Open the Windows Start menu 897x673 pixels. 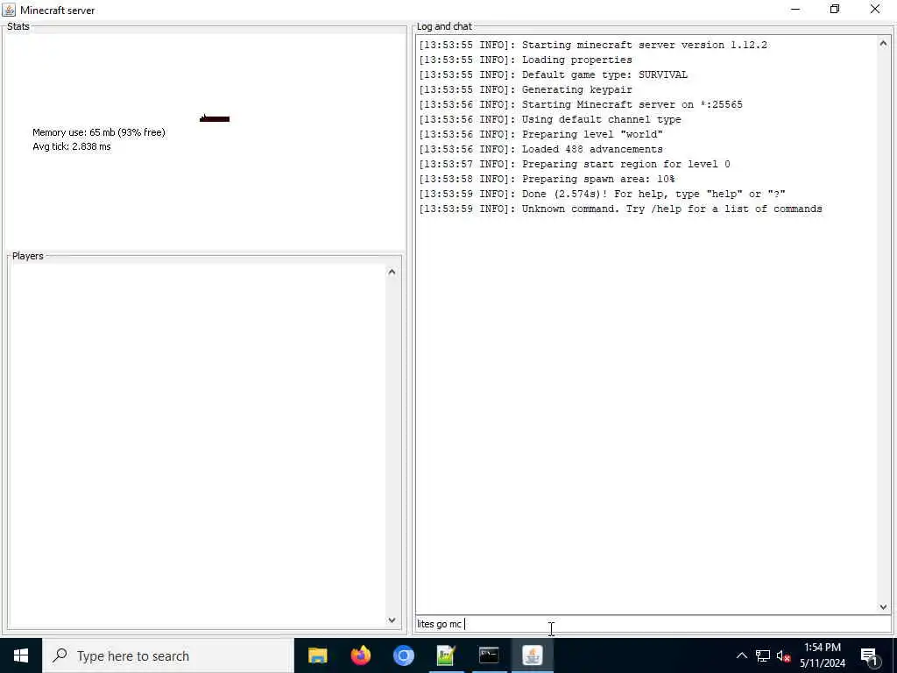point(21,655)
